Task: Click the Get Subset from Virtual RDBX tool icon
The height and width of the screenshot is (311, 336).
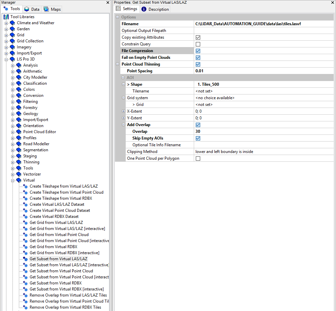Action: 26,283
